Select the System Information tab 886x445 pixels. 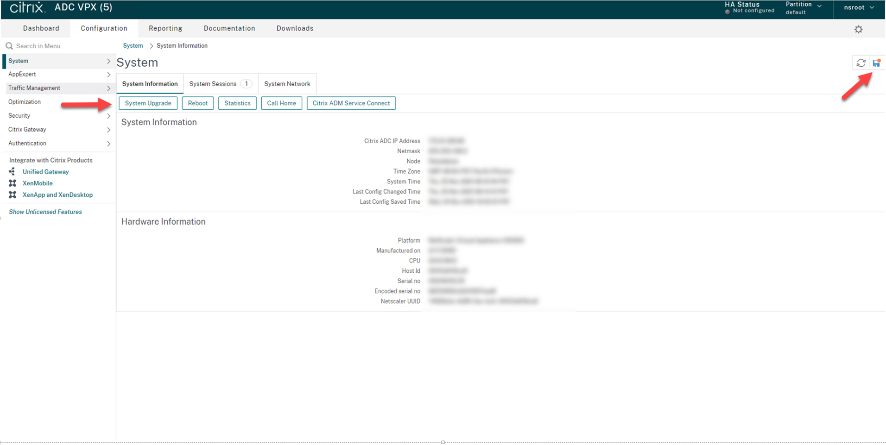coord(150,84)
